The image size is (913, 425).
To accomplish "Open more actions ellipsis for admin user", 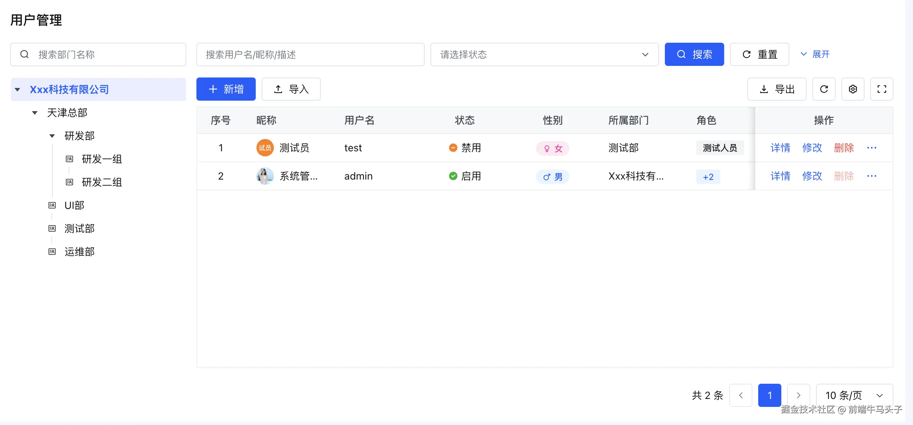I will click(871, 176).
